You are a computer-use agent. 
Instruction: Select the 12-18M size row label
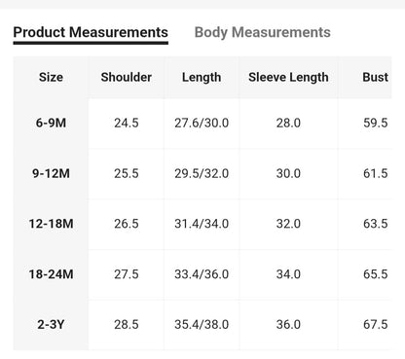click(x=51, y=224)
